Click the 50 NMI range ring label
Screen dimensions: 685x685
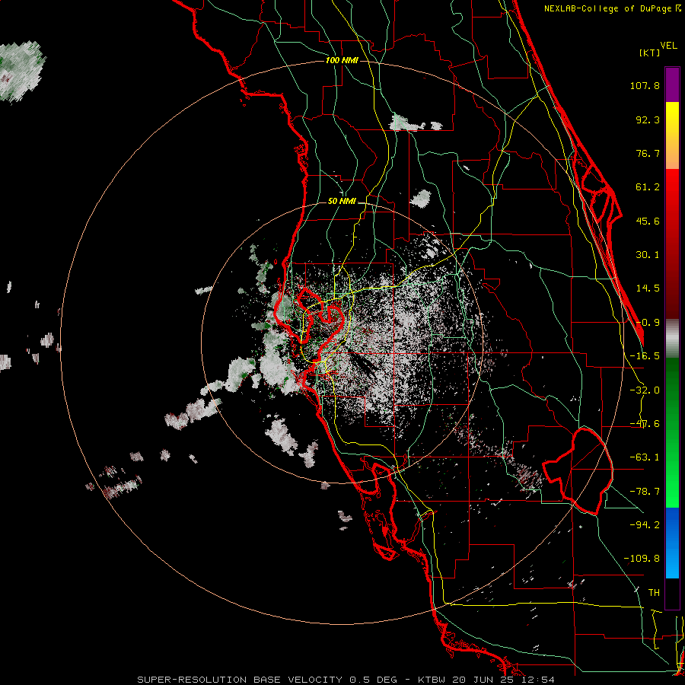[342, 202]
